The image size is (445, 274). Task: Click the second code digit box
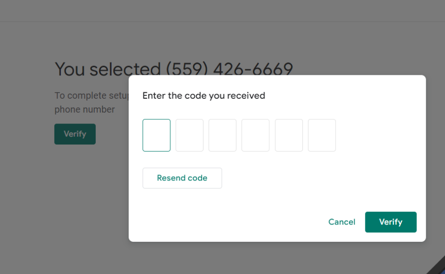(189, 135)
